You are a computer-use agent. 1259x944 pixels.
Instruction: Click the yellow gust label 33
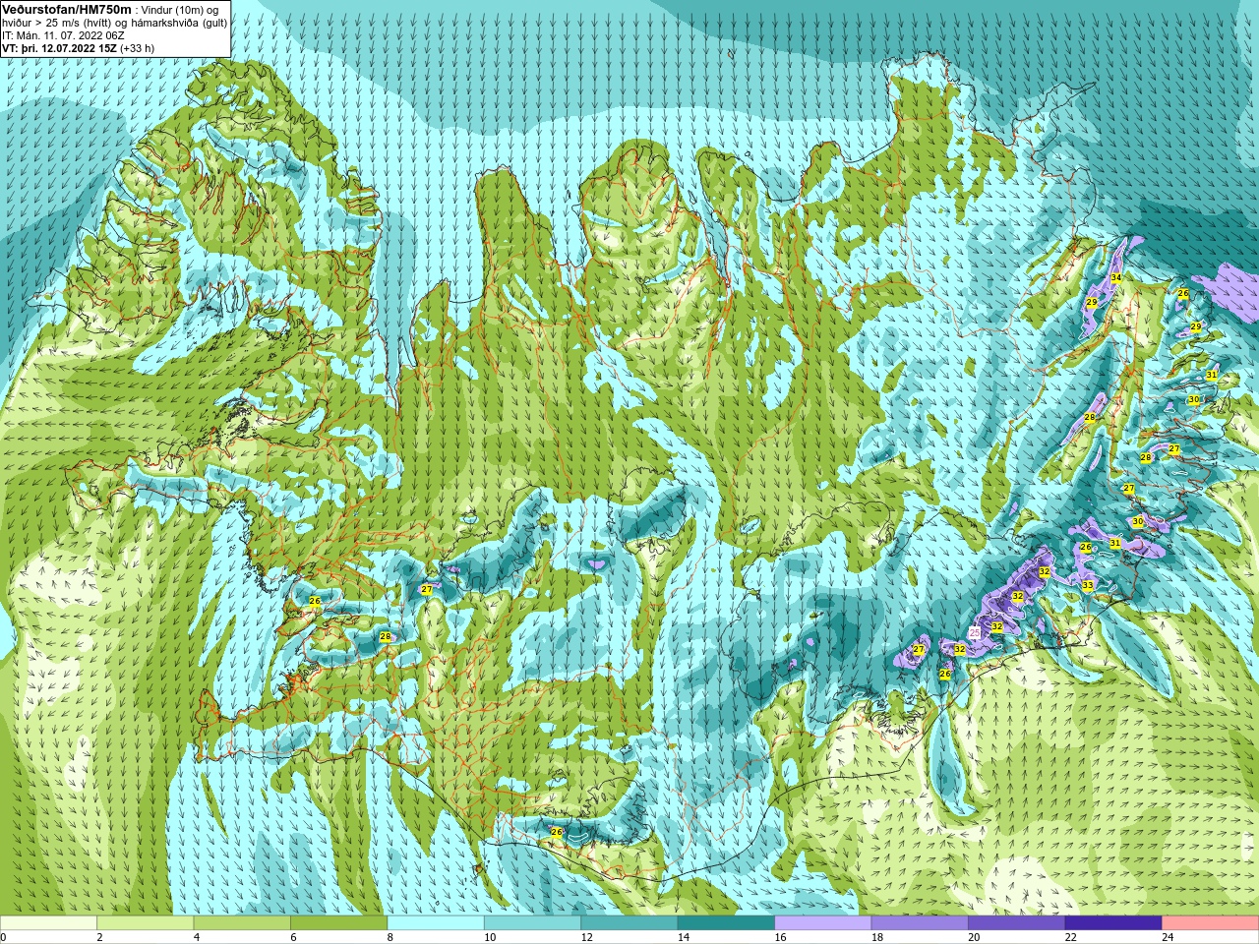(x=1087, y=585)
